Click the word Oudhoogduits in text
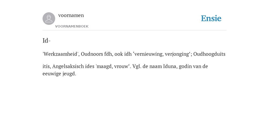The image size is (269, 134). 209,54
